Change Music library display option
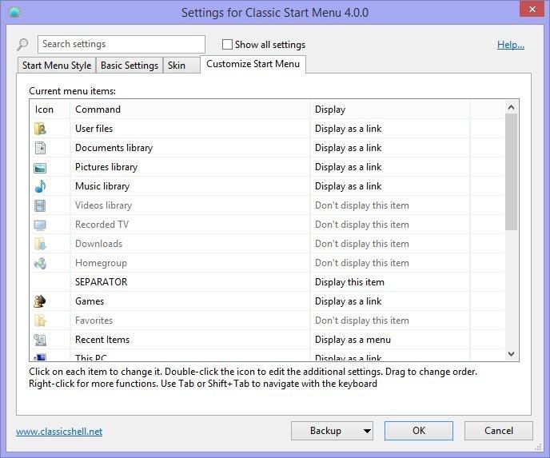Viewport: 550px width, 458px height. pyautogui.click(x=348, y=186)
